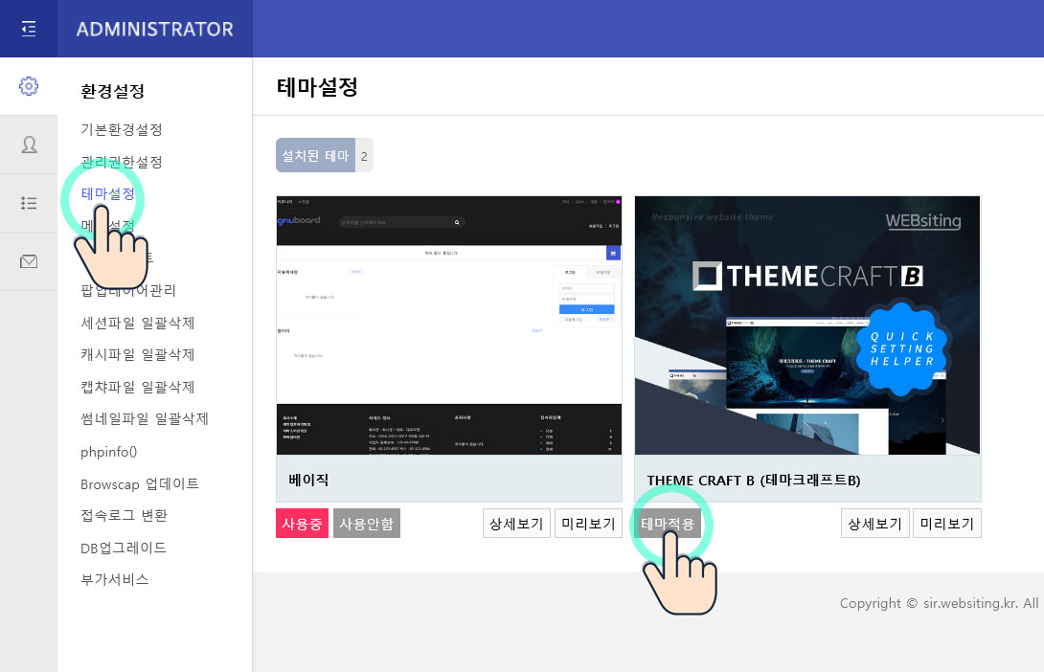Click the THEME CRAFT B thumbnail
Image resolution: width=1044 pixels, height=672 pixels.
pyautogui.click(x=807, y=325)
